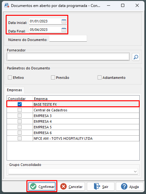Click the green checkmark Confirmar button

(x=42, y=186)
